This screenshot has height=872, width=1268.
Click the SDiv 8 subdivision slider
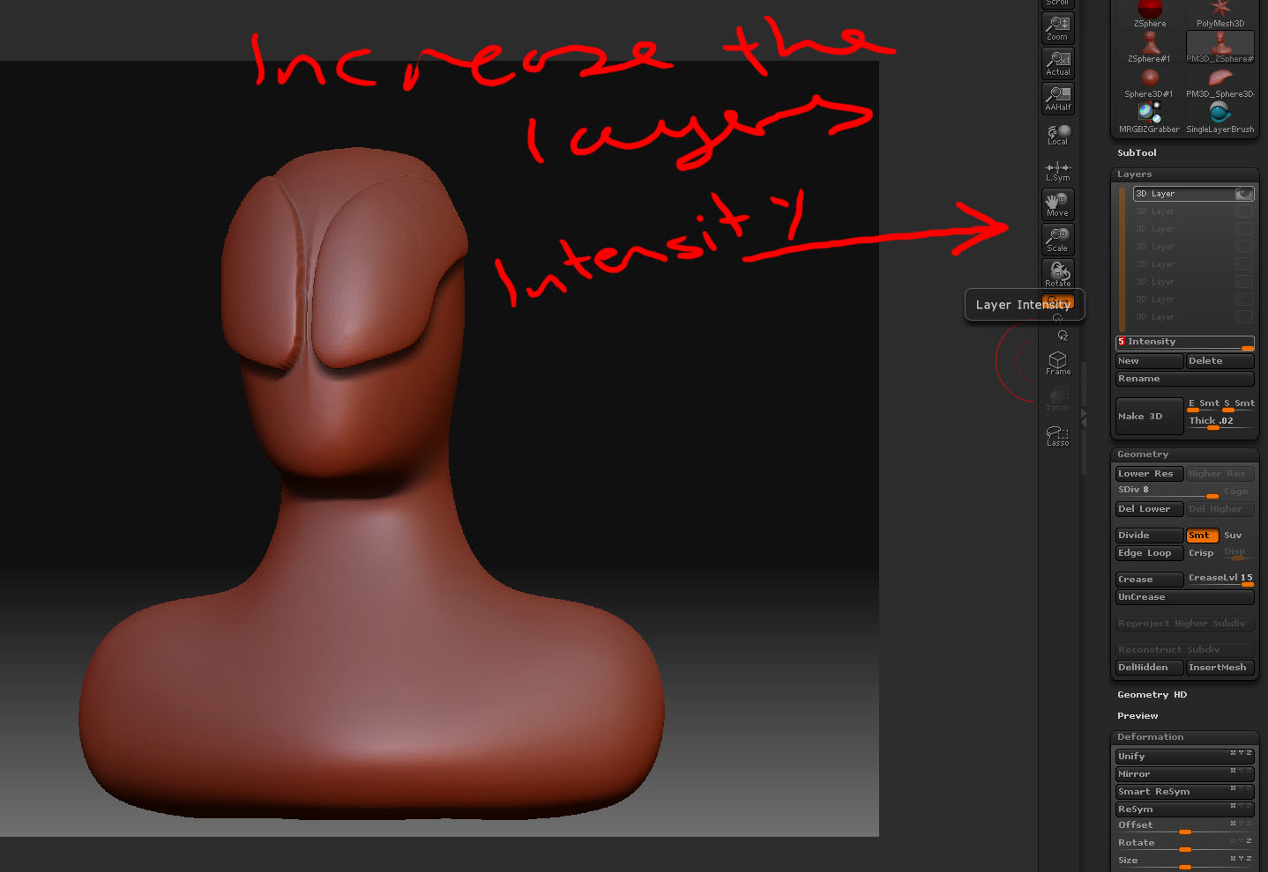point(1167,491)
